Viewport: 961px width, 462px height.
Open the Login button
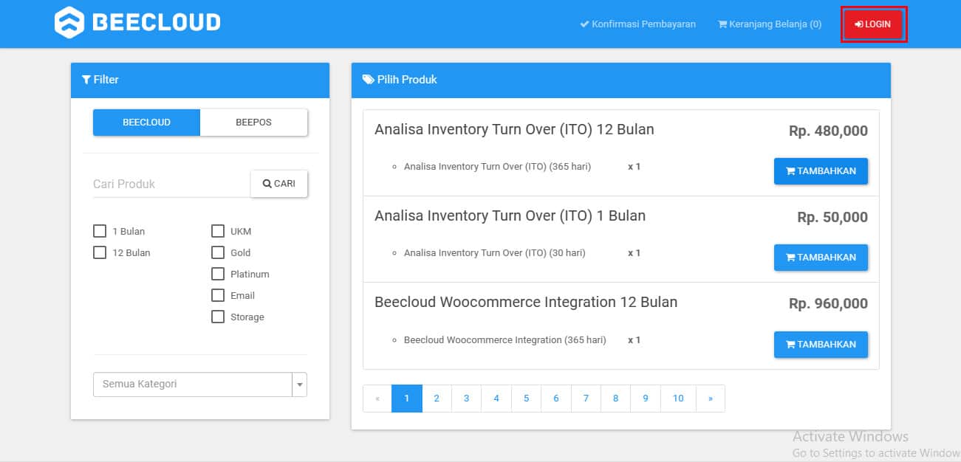(x=873, y=24)
